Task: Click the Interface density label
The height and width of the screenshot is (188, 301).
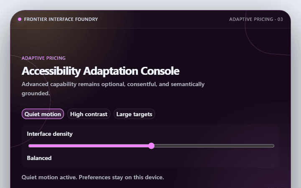Action: pyautogui.click(x=50, y=134)
